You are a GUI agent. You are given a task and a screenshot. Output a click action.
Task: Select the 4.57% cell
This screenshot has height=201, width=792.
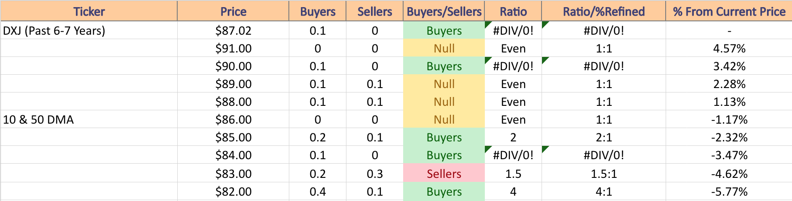(x=729, y=48)
